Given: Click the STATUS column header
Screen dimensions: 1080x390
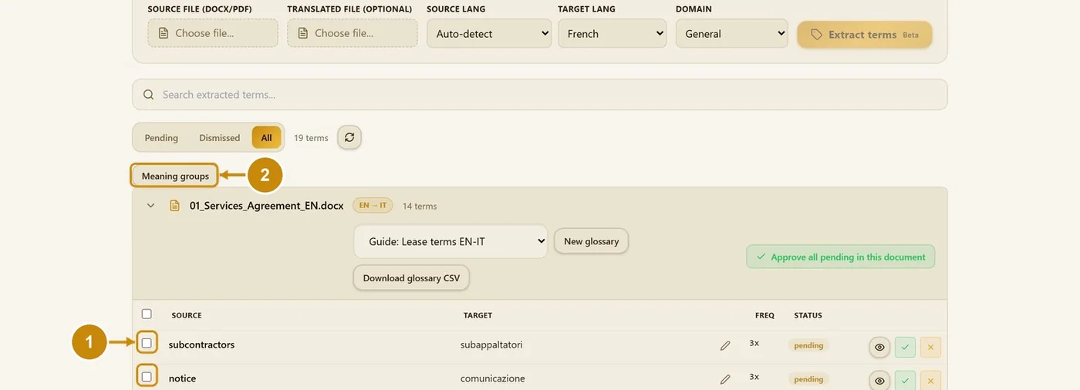Looking at the screenshot, I should coord(808,315).
